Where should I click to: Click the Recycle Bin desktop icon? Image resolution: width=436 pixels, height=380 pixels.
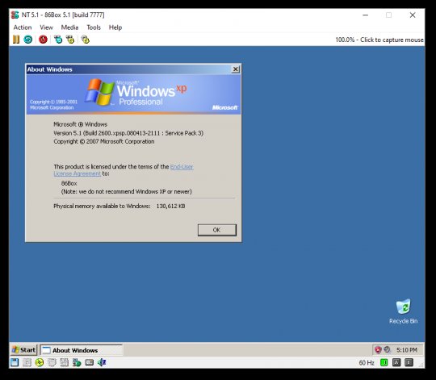[x=403, y=311]
